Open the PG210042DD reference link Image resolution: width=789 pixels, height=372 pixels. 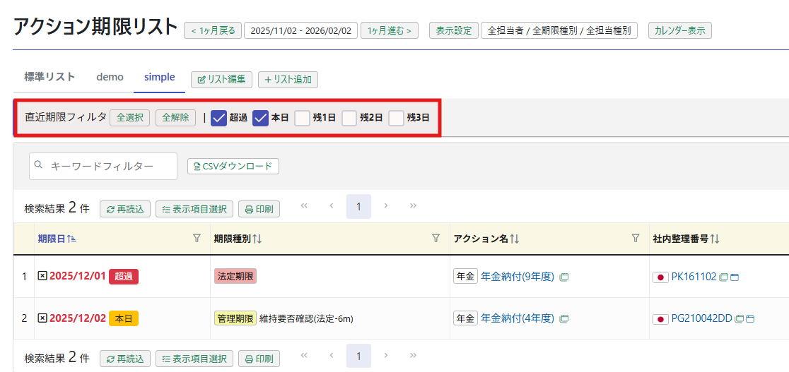[701, 319]
